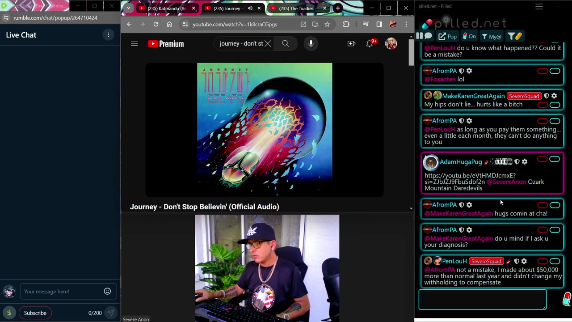Open Chrome three-dot main menu
572x322 pixels.
[406, 24]
